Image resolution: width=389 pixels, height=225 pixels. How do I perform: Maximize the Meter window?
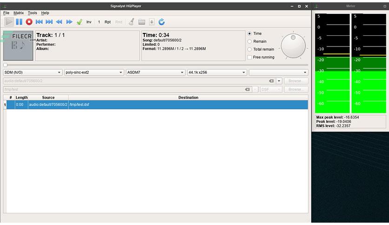coord(385,6)
